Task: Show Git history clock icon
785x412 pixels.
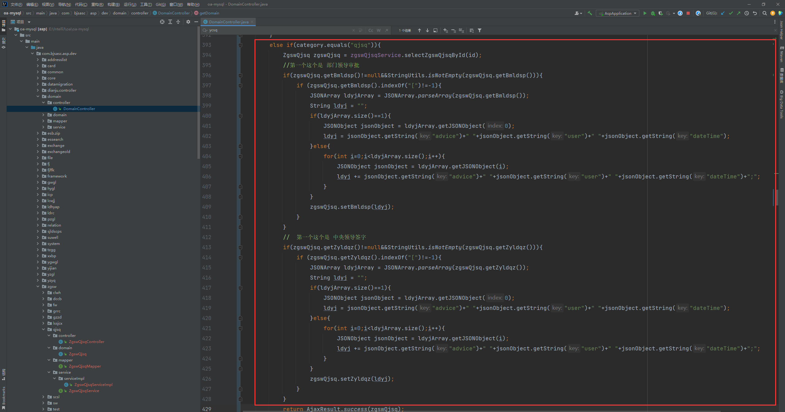Action: 747,13
